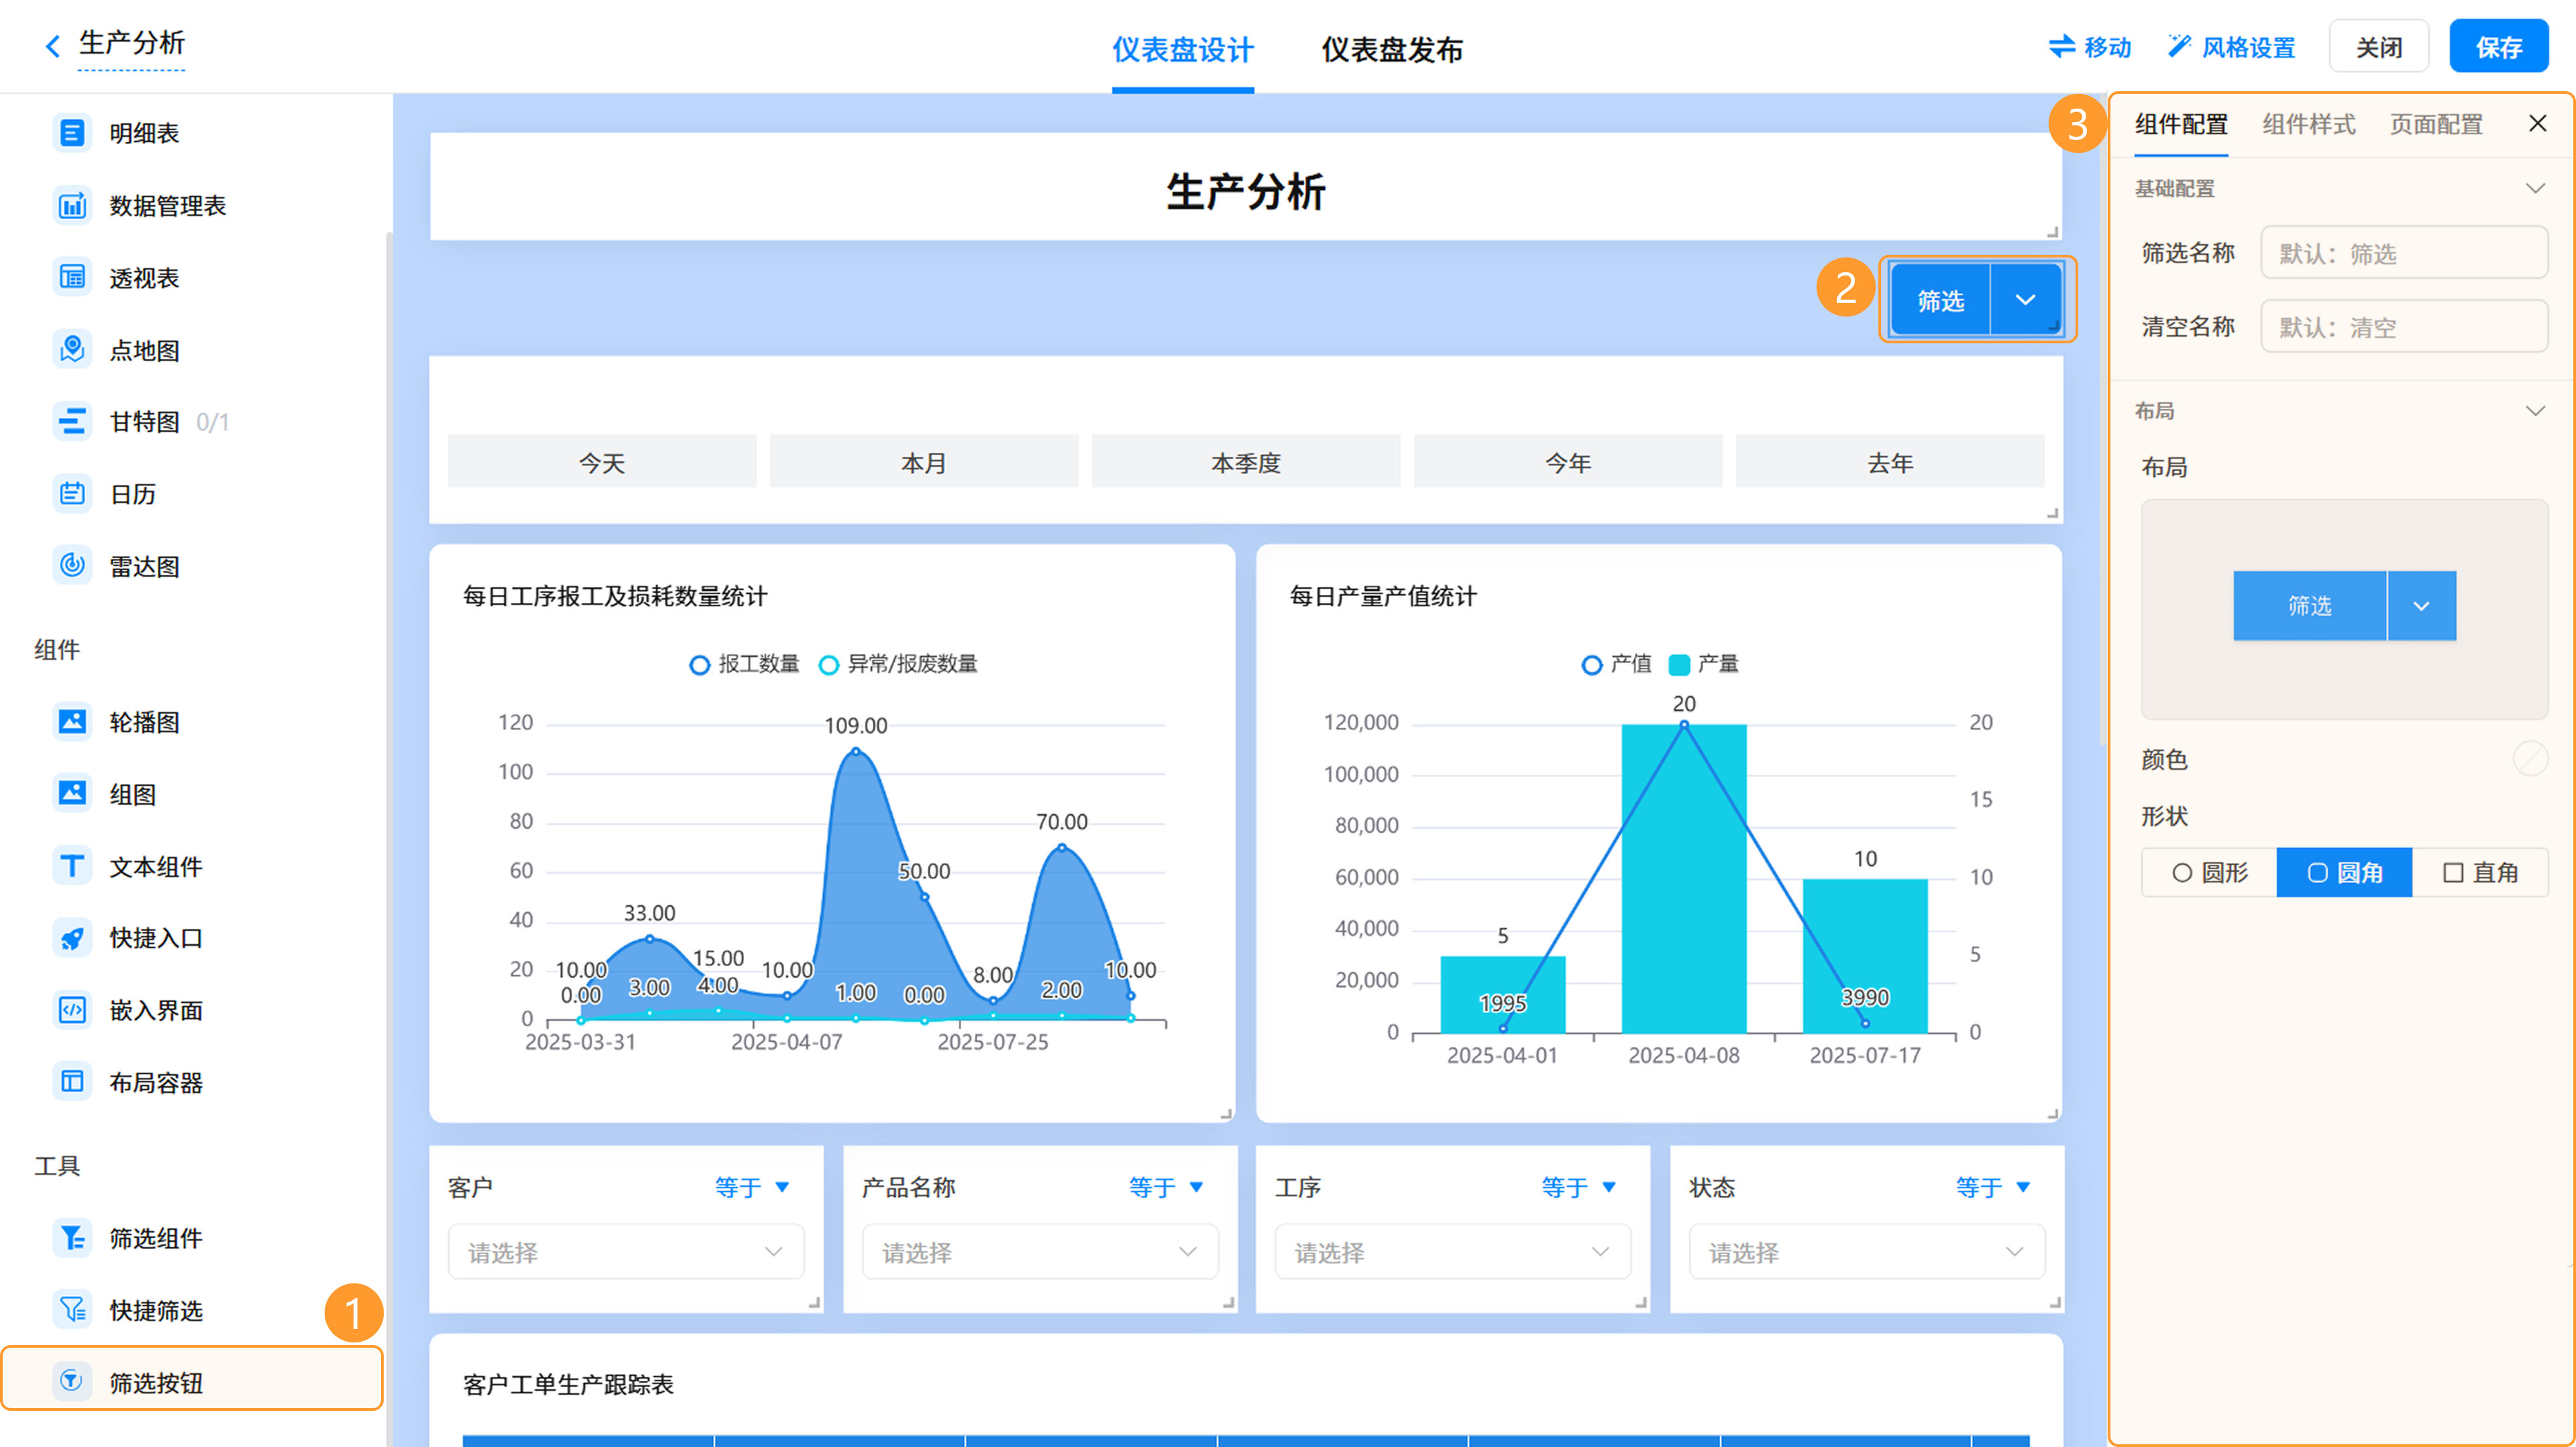Click the 关闭 button
2576x1447 pixels.
[x=2378, y=46]
